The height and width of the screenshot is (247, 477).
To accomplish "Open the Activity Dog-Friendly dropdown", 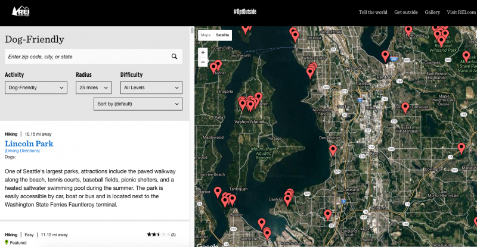I will (36, 87).
